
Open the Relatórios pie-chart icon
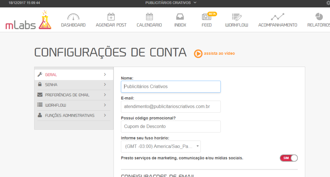point(319,17)
